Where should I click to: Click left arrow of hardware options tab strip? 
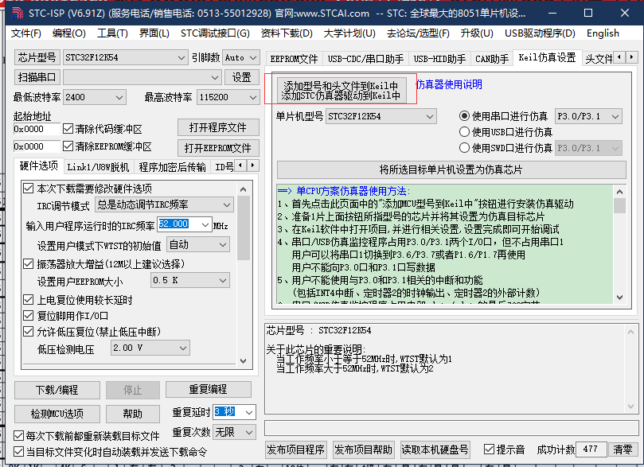click(x=240, y=165)
